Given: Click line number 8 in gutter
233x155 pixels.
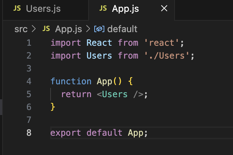Looking at the screenshot, I should (x=29, y=132).
